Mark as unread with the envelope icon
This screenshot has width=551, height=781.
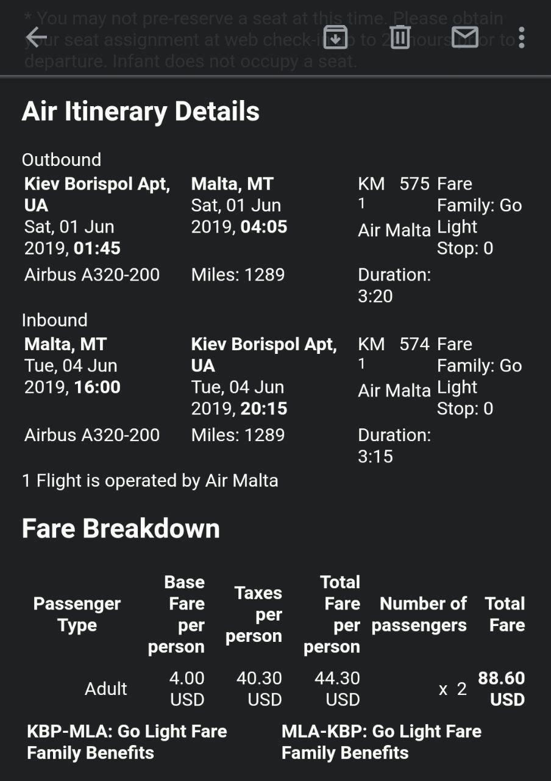[465, 37]
